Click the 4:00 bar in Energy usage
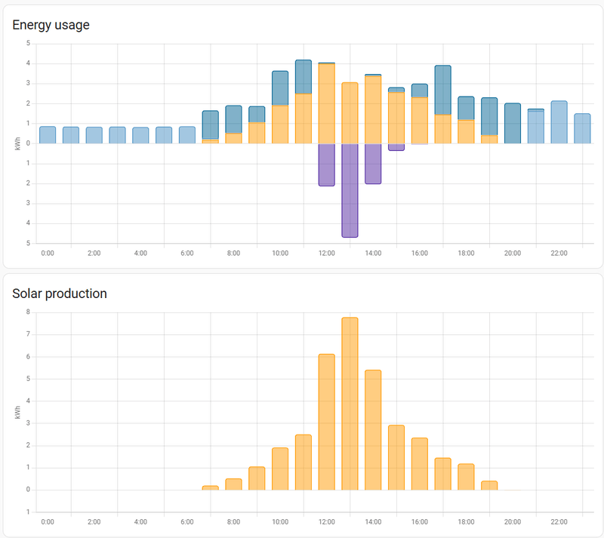The image size is (604, 538). [140, 135]
